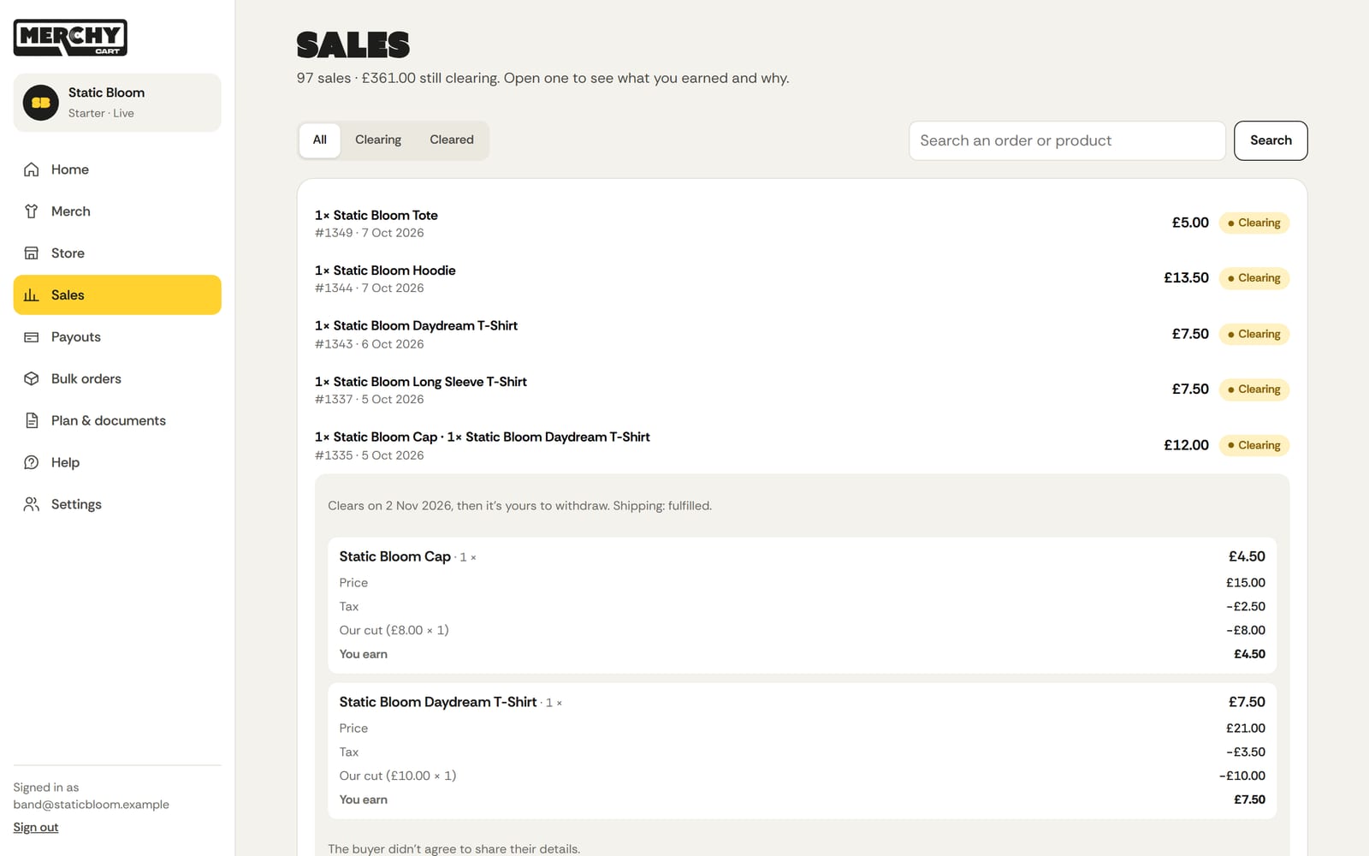Open Plan & documents
This screenshot has width=1369, height=856.
(x=117, y=421)
